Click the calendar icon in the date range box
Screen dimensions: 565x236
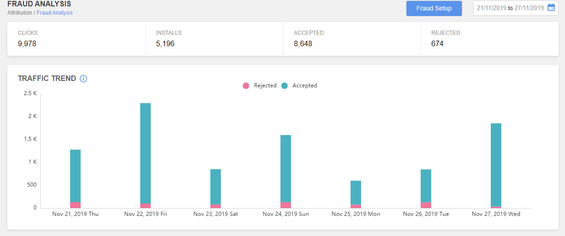pyautogui.click(x=551, y=8)
